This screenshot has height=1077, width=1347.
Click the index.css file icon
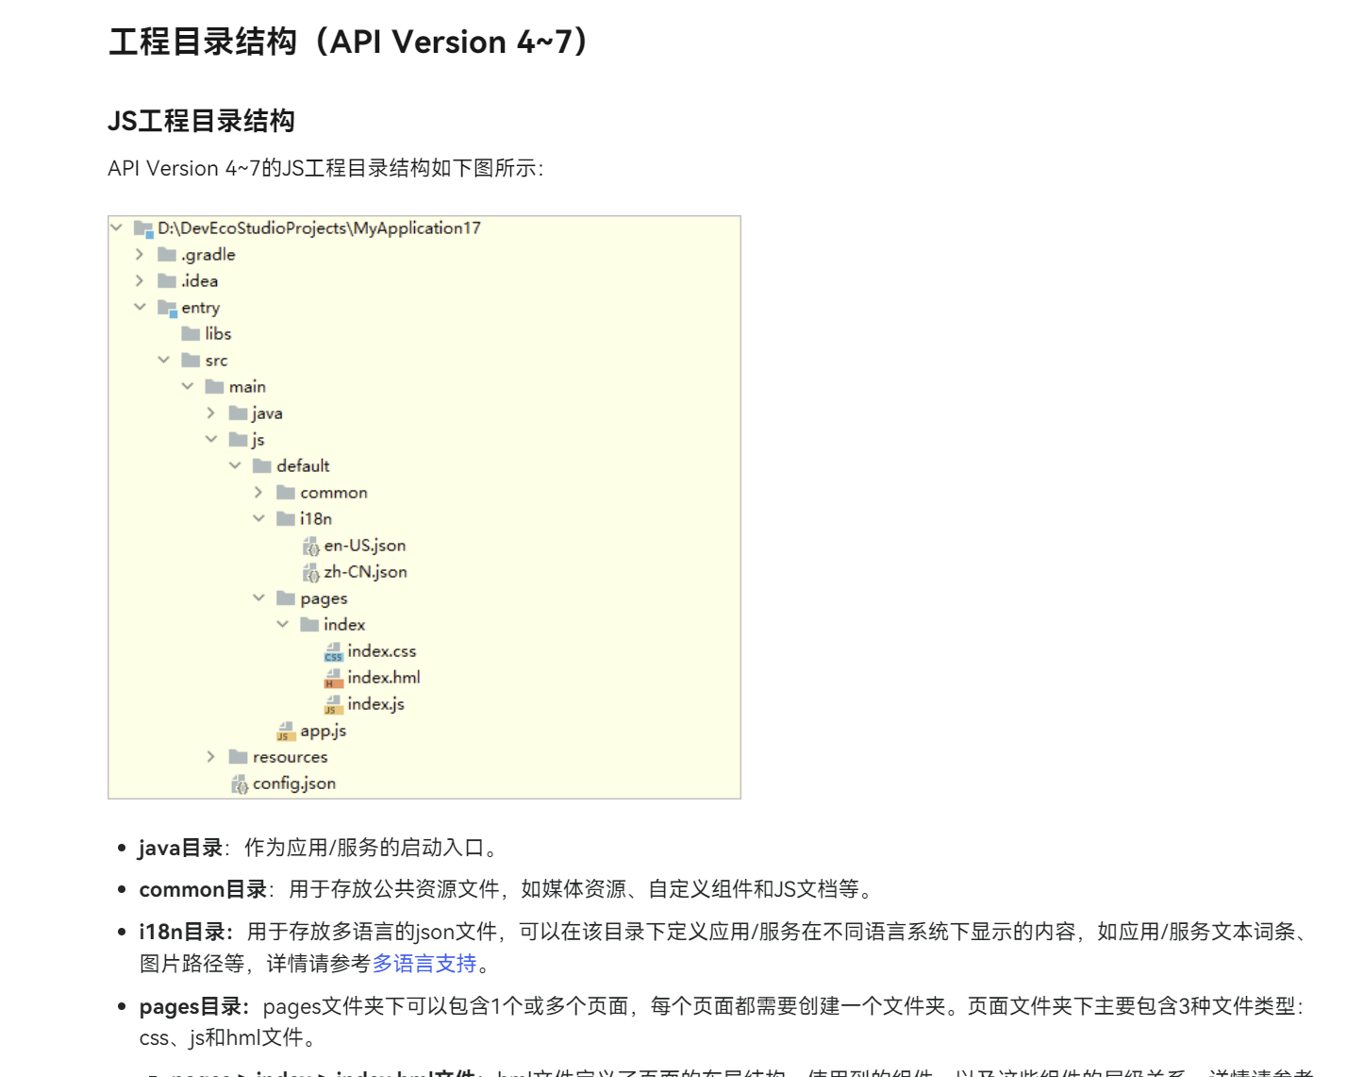[333, 652]
